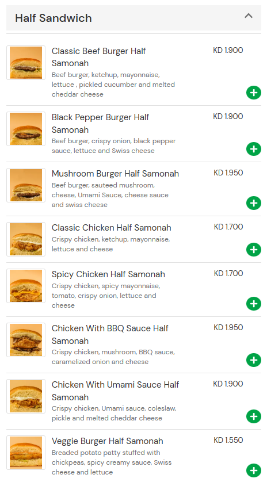This screenshot has height=486, width=267.
Task: Collapse the Half Sandwich section chevron
Action: pos(249,16)
